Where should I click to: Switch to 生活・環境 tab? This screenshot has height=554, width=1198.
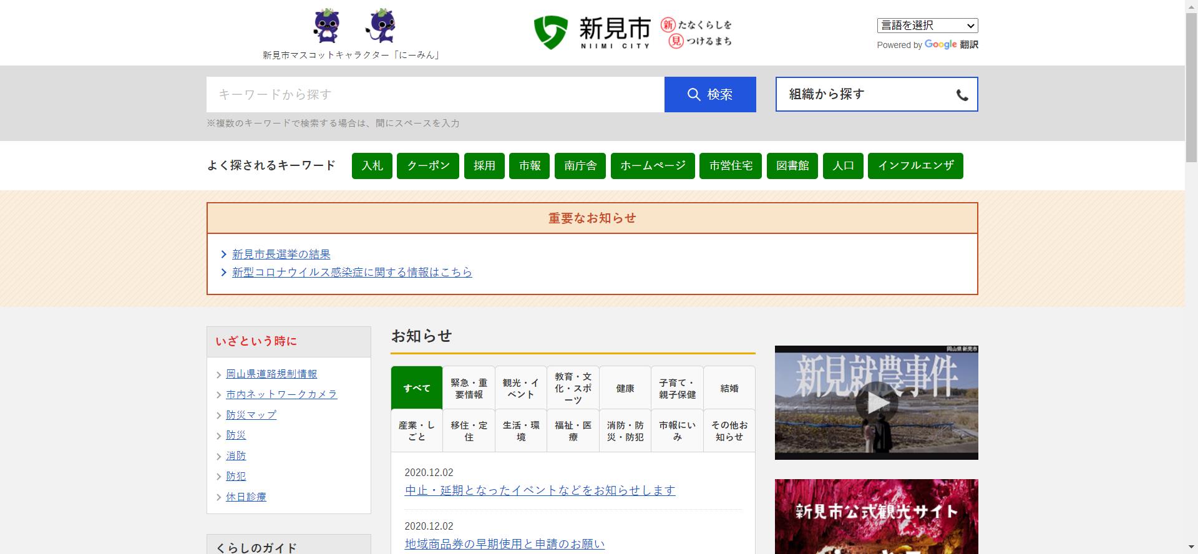[x=521, y=430]
